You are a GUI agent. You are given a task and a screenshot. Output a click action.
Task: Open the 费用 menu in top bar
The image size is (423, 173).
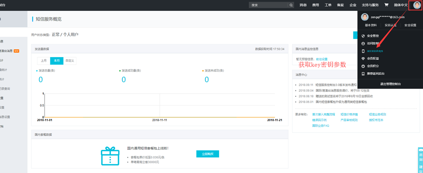pyautogui.click(x=315, y=5)
